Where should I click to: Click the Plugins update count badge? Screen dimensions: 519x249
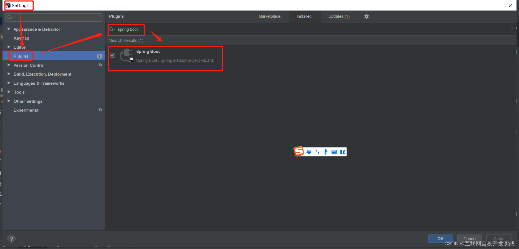click(99, 56)
